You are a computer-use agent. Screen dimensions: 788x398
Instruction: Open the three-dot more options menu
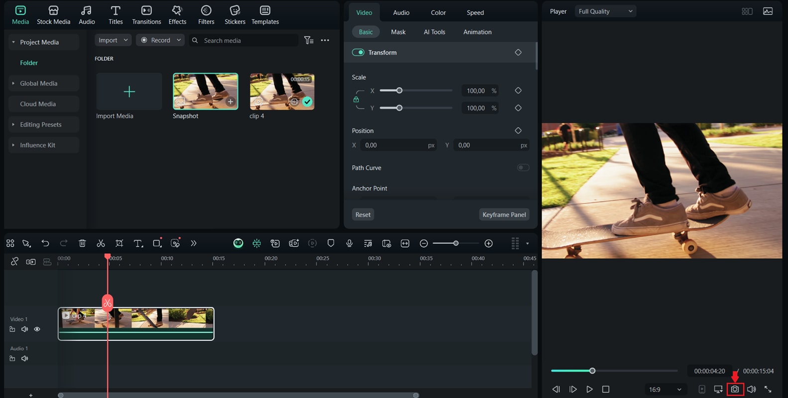click(325, 40)
